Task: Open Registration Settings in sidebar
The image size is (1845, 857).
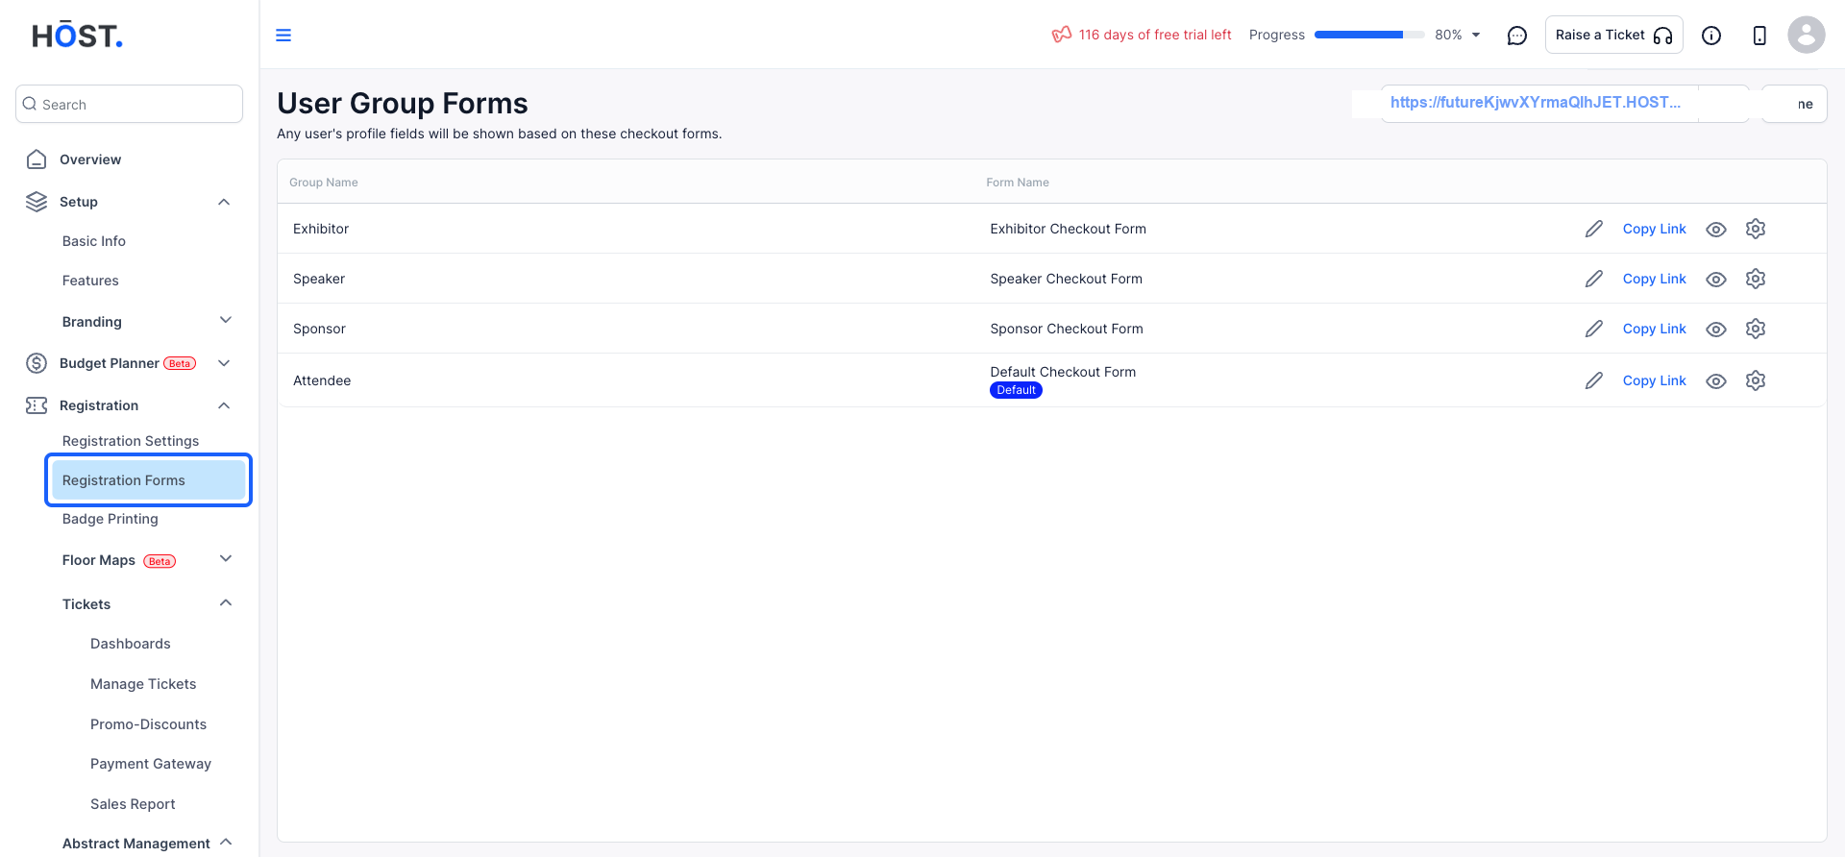Action: pos(131,441)
